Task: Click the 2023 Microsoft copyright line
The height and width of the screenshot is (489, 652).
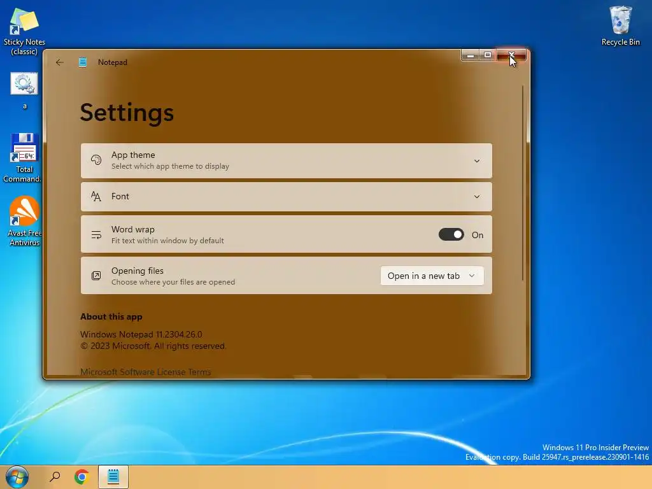Action: click(153, 346)
